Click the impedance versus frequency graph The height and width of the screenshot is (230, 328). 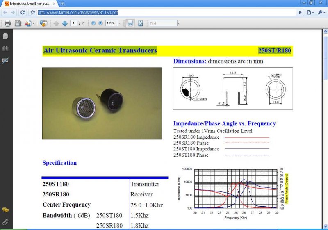point(233,194)
